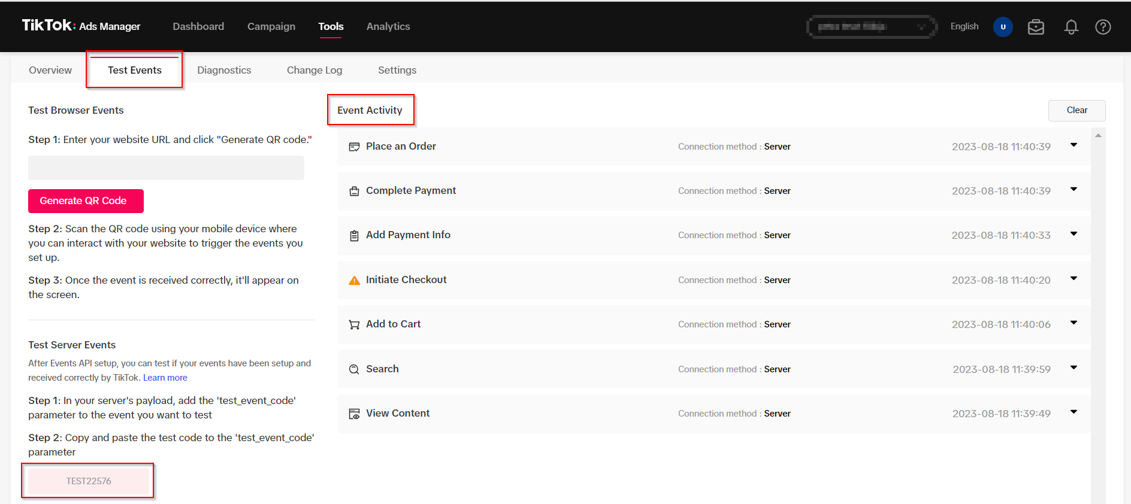Screen dimensions: 1131x504
Task: Open the help question mark icon
Action: pyautogui.click(x=1103, y=27)
